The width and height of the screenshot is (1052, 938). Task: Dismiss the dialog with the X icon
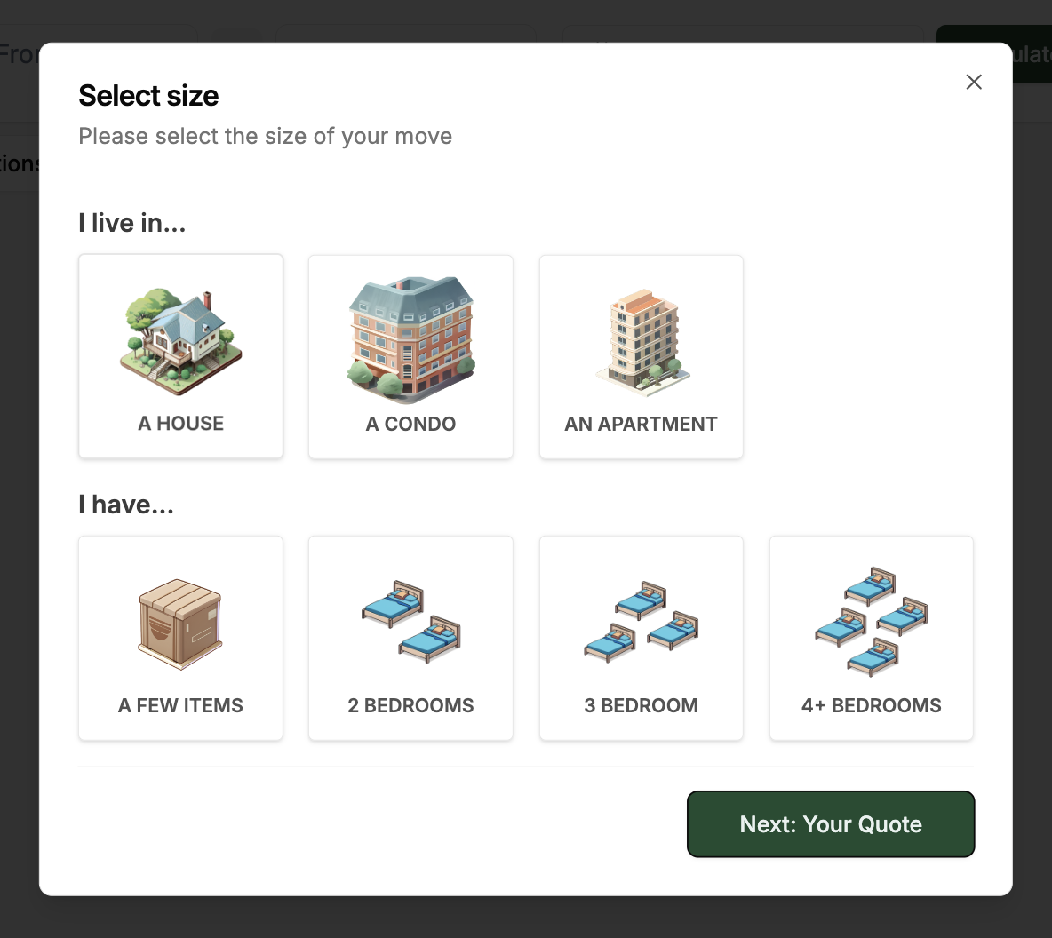974,82
